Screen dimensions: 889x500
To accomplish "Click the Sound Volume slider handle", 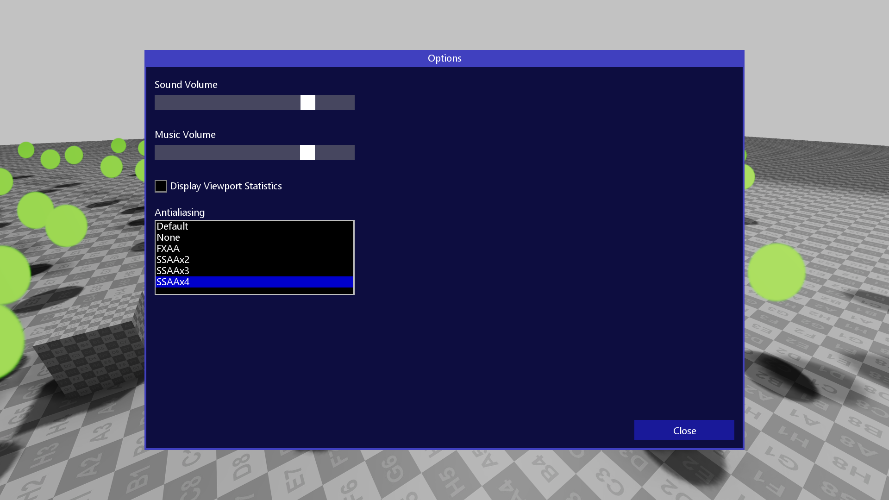I will point(308,103).
